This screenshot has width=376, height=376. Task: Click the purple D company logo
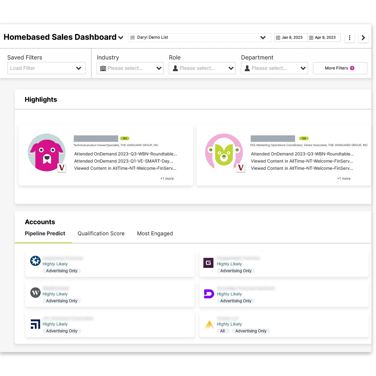(x=208, y=293)
